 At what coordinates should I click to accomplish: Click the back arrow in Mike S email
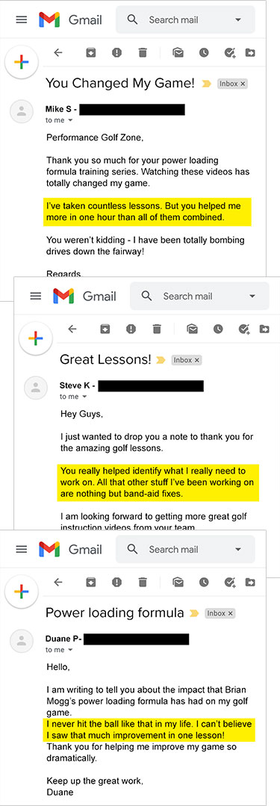[x=58, y=52]
